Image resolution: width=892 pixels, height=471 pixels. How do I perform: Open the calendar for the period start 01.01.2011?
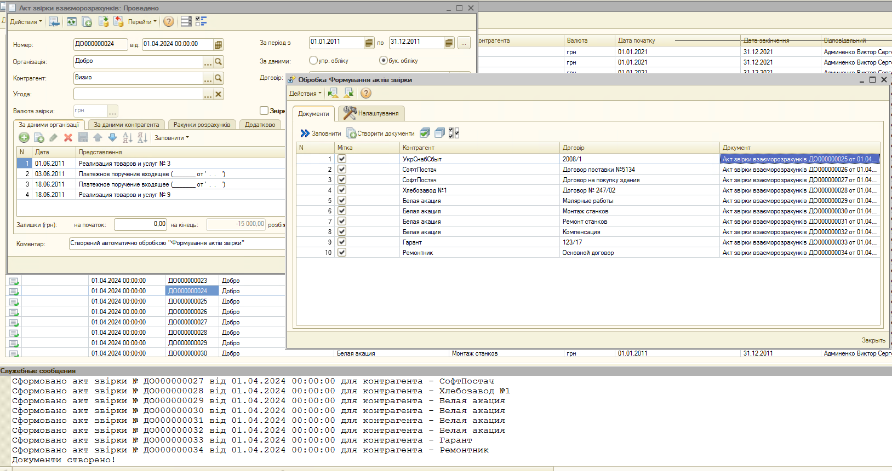pos(369,43)
